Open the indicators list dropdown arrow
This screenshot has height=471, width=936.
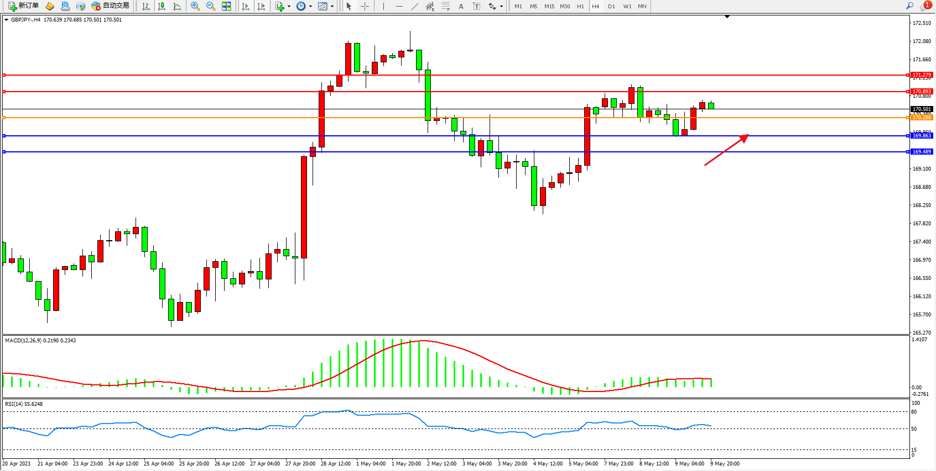click(x=289, y=7)
